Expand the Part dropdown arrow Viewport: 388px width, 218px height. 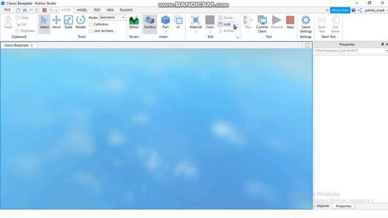166,32
